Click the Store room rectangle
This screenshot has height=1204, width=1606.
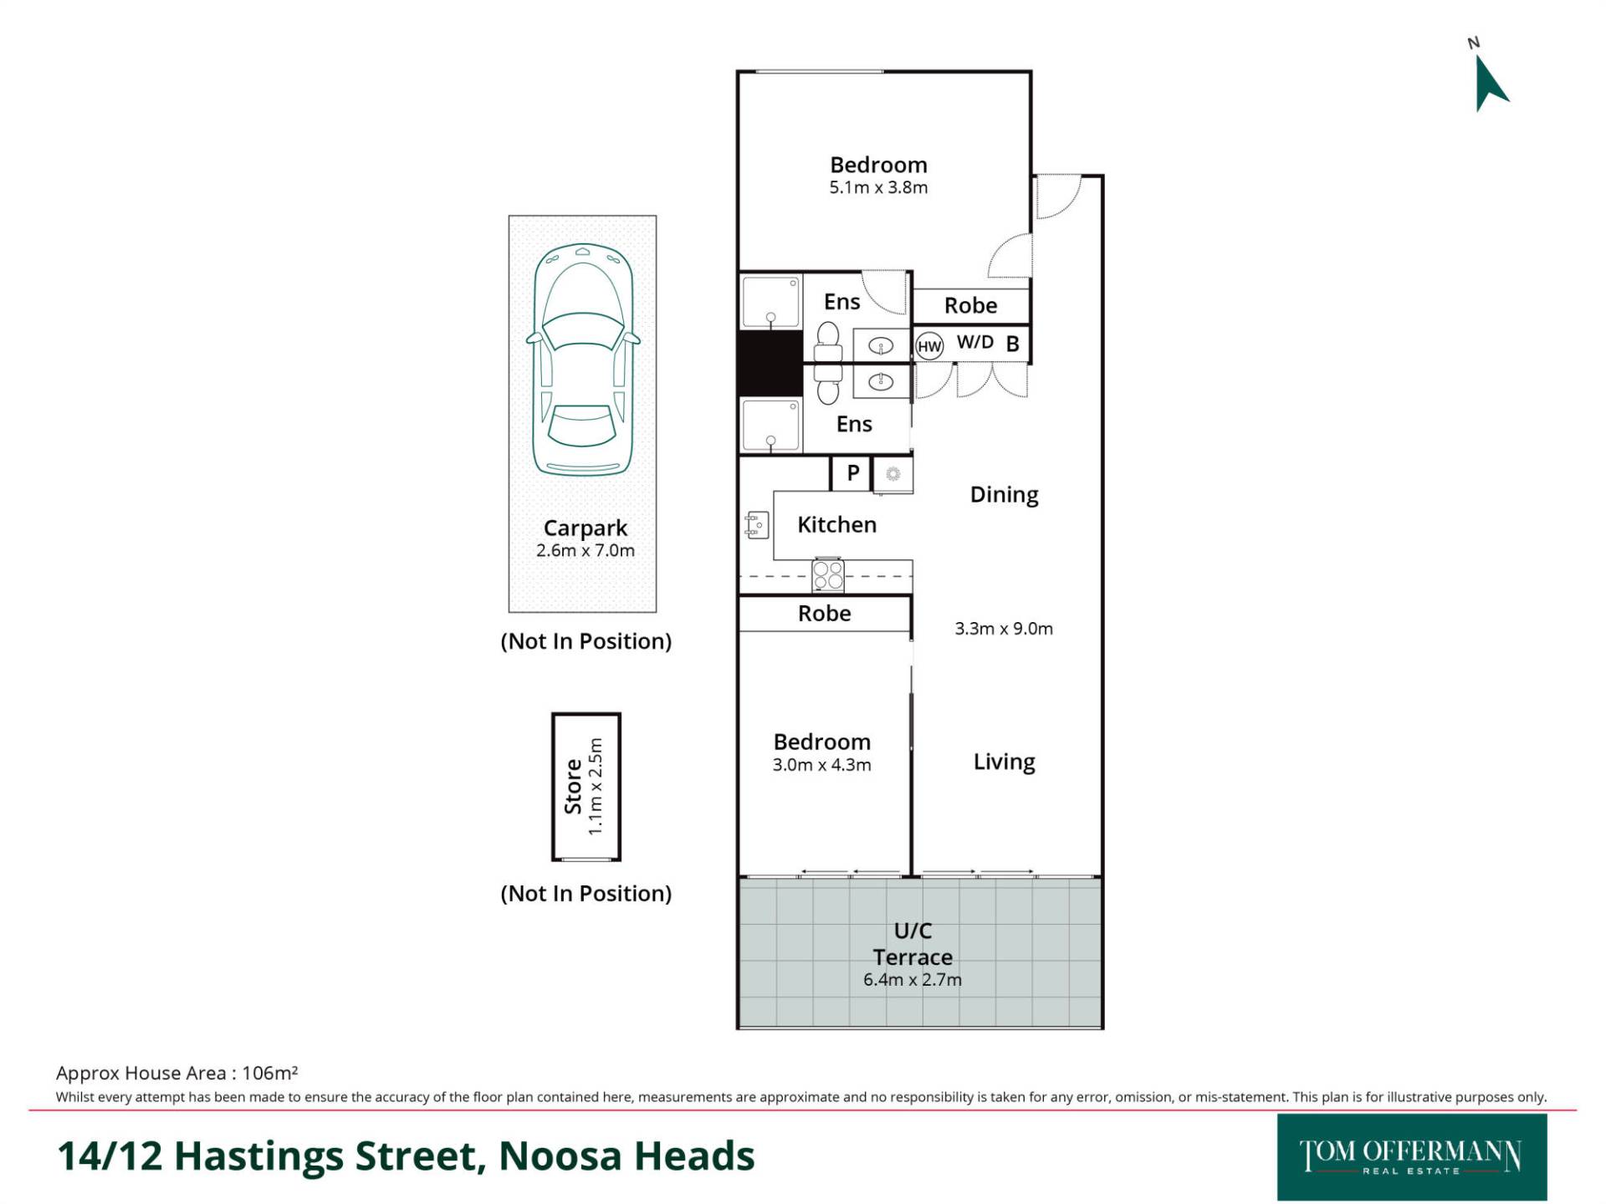point(586,787)
